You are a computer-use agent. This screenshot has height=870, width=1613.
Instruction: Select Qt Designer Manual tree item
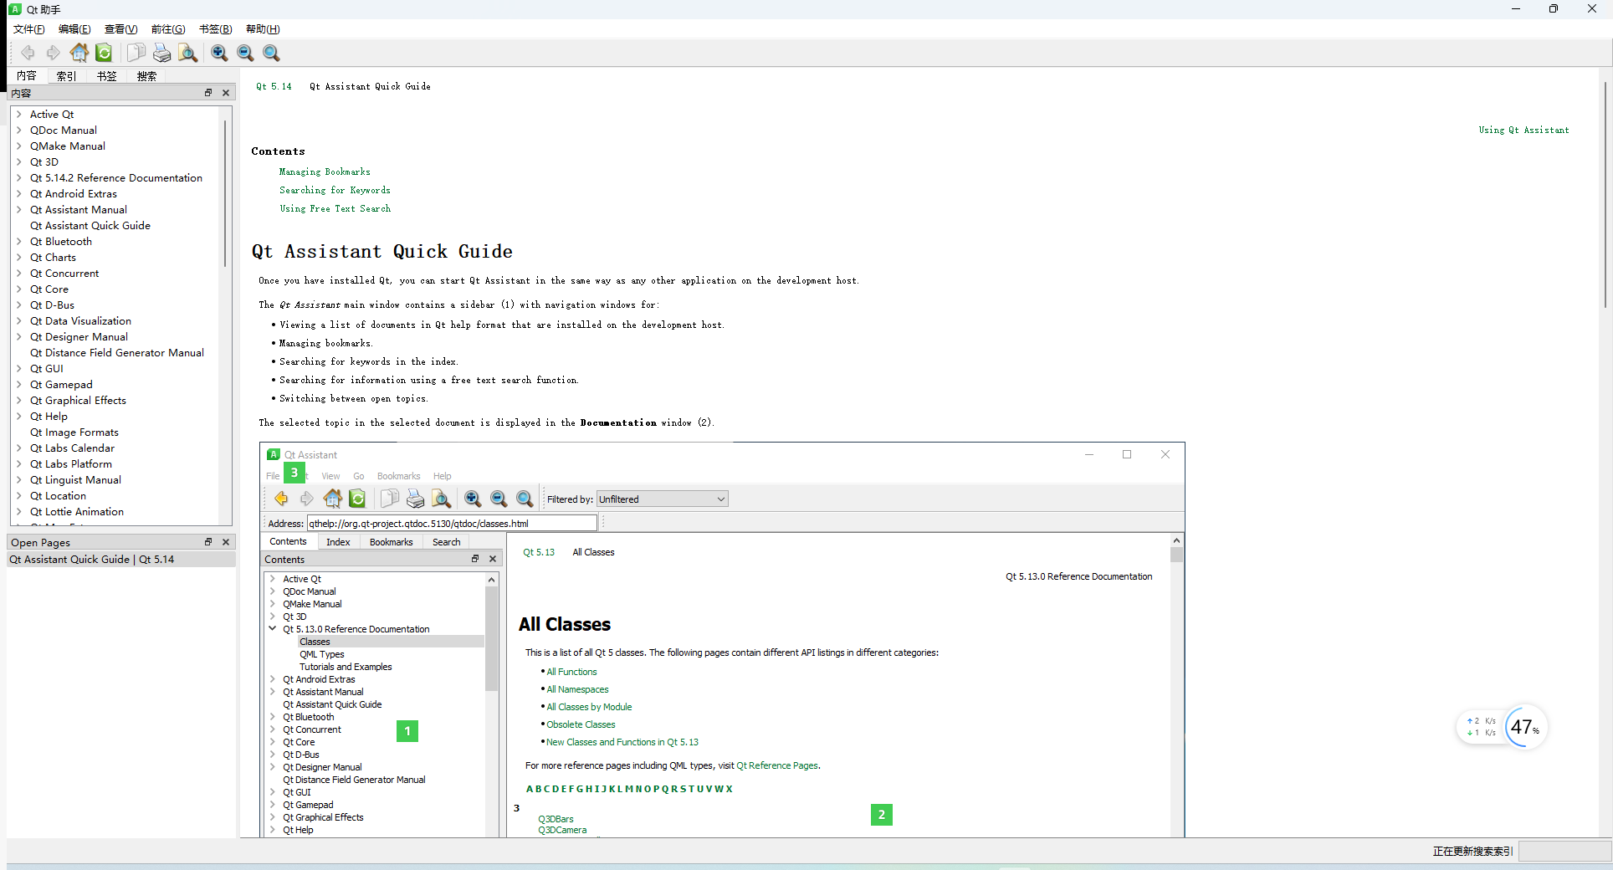point(79,337)
